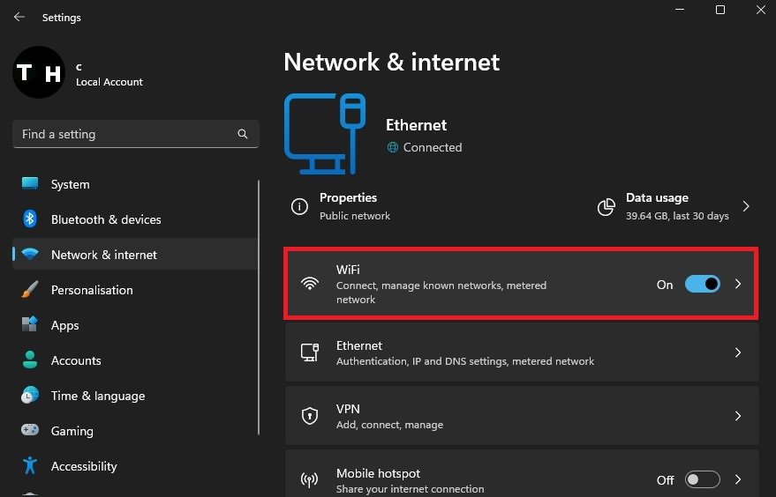Turn off the WiFi toggle
776x497 pixels.
(x=703, y=284)
